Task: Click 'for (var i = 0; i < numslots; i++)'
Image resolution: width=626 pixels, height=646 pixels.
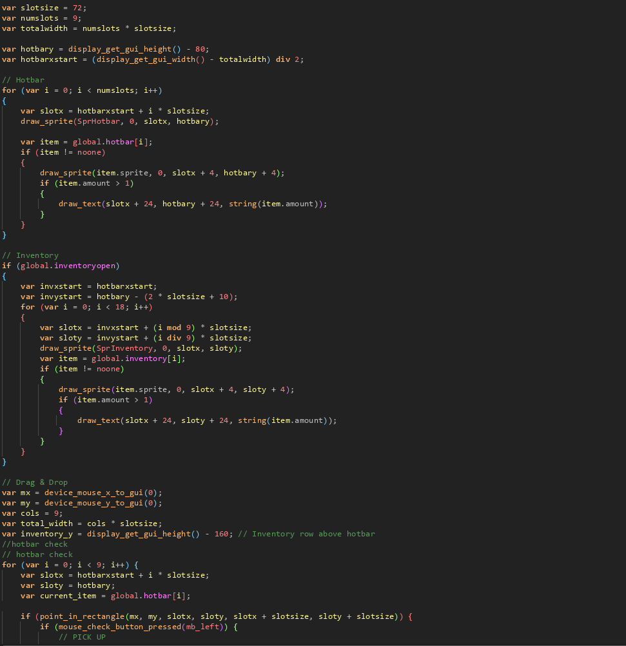Action: tap(82, 90)
